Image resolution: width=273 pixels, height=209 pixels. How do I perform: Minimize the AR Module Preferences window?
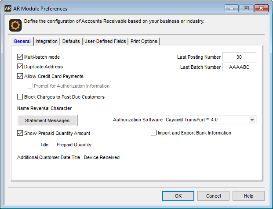pyautogui.click(x=231, y=8)
